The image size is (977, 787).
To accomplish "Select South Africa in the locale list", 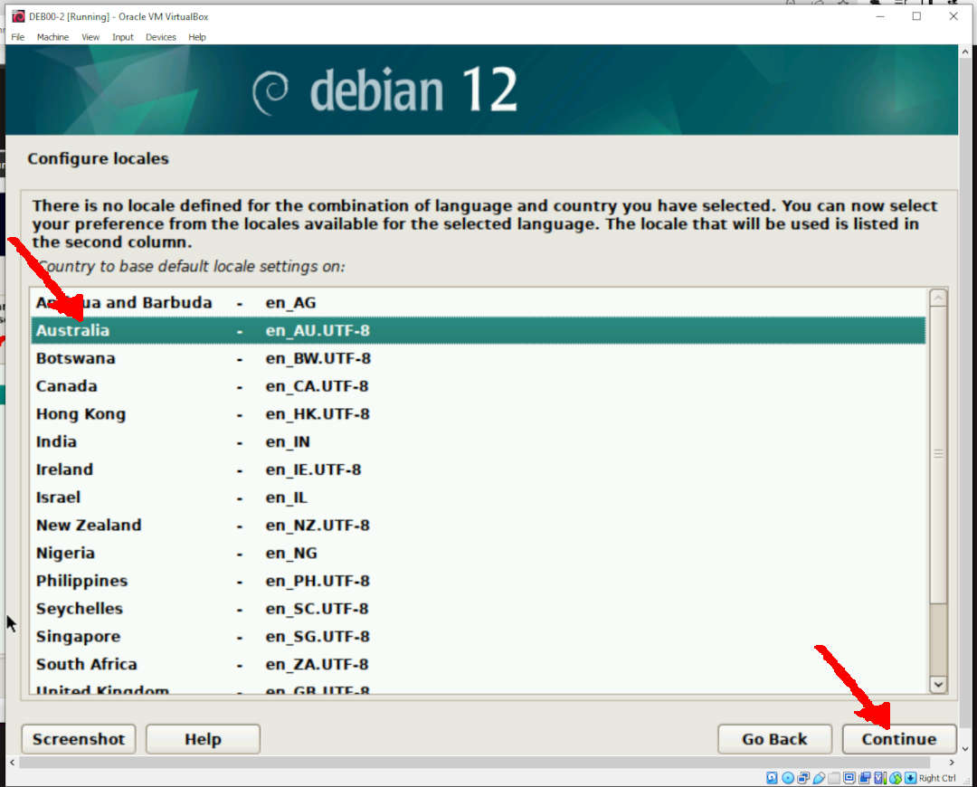I will click(478, 664).
